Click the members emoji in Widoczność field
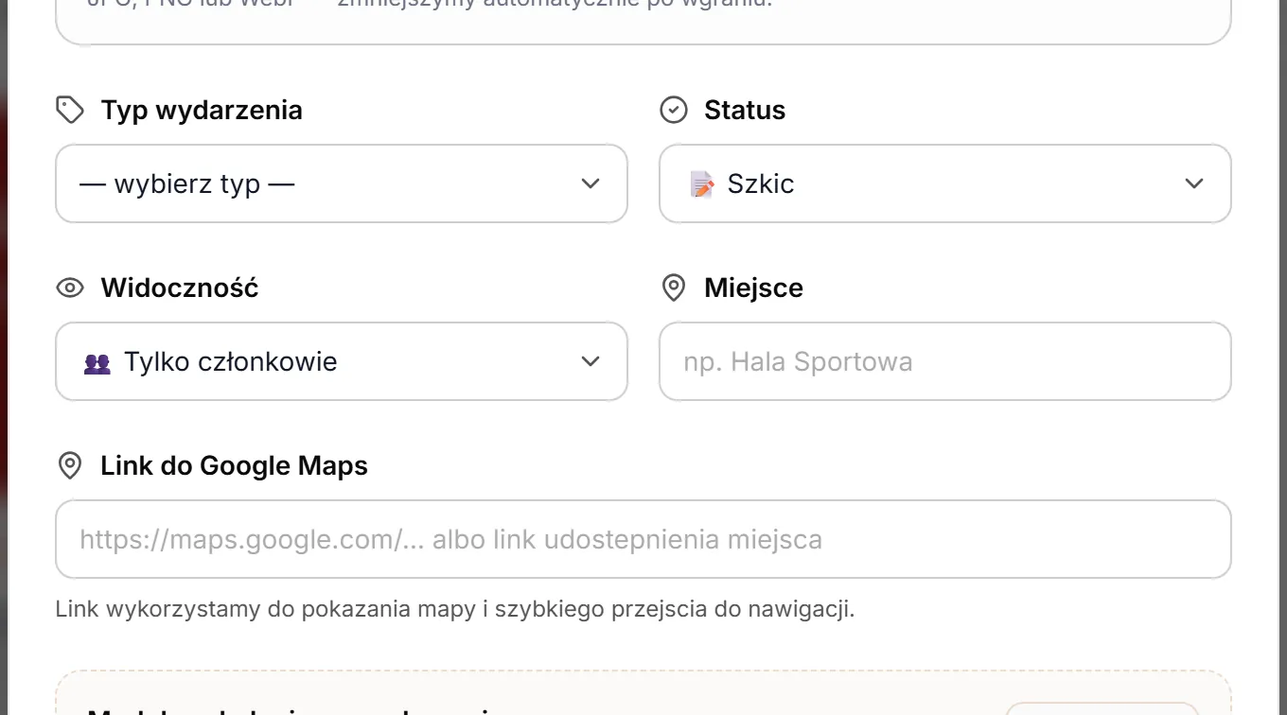The height and width of the screenshot is (715, 1287). (x=97, y=362)
